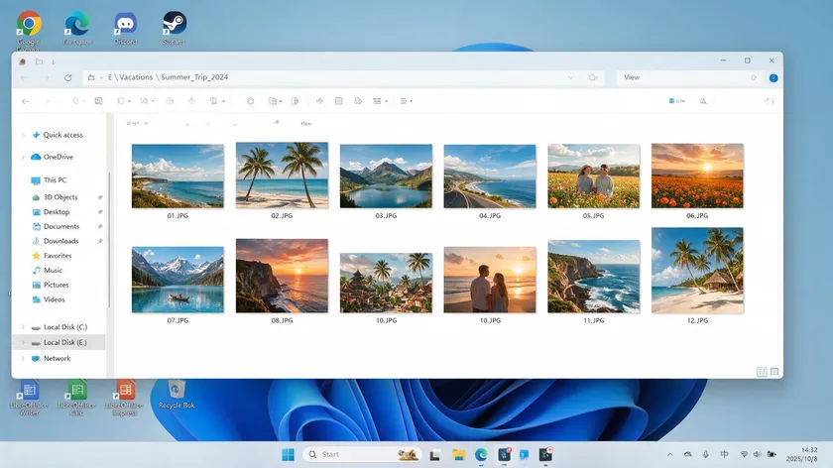Switch to large thumbnails view at window bottom-right
This screenshot has height=468, width=833.
point(774,372)
